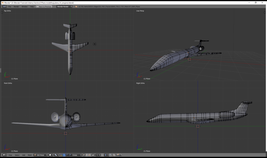Click the Back to Previous button
This screenshot has width=267, height=158.
[x=44, y=6]
